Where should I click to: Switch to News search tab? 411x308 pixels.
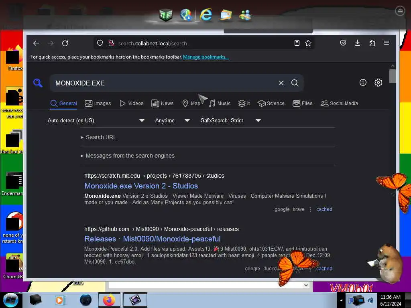[x=163, y=103]
